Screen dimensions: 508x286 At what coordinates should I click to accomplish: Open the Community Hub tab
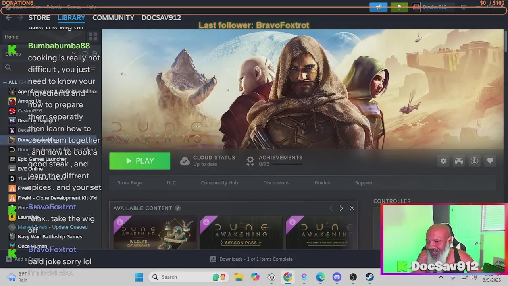tap(219, 183)
